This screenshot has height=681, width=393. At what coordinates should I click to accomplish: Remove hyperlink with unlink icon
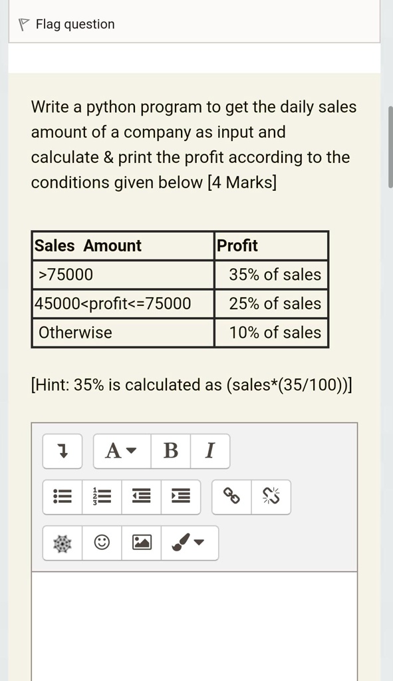pyautogui.click(x=271, y=497)
